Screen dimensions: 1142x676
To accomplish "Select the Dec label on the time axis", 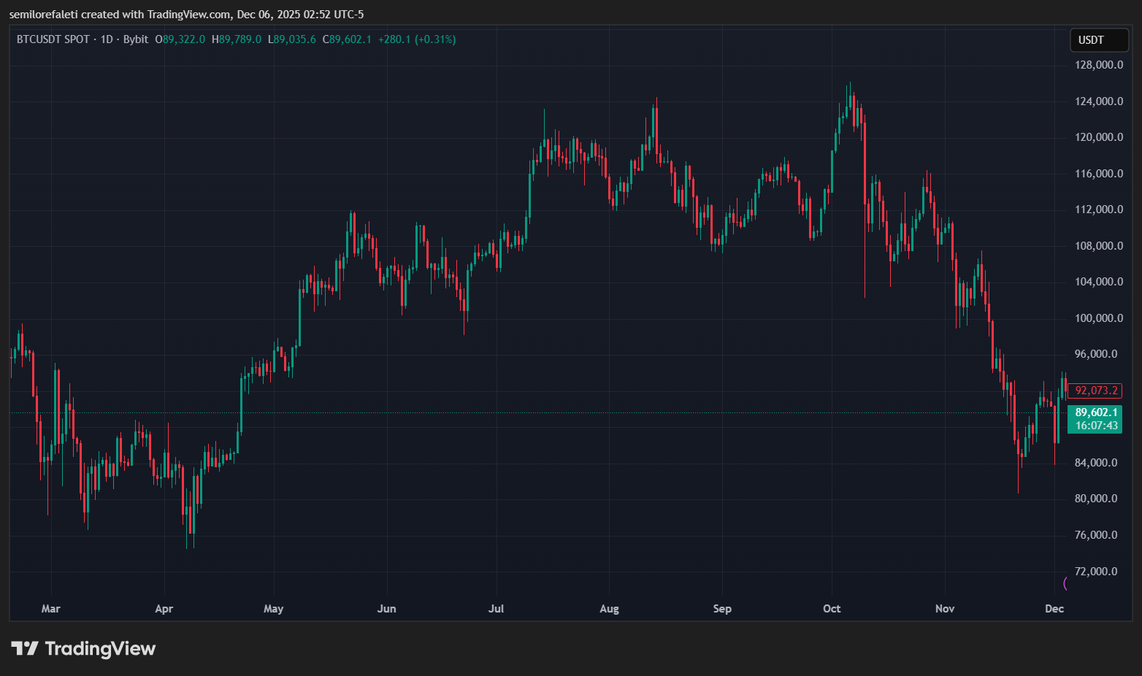I will coord(1054,608).
